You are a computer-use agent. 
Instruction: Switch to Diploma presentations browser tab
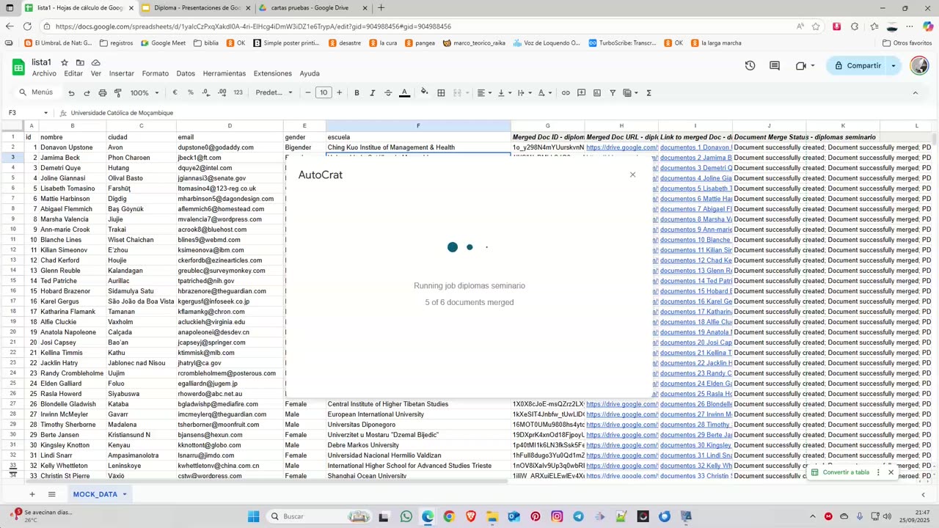tap(197, 8)
